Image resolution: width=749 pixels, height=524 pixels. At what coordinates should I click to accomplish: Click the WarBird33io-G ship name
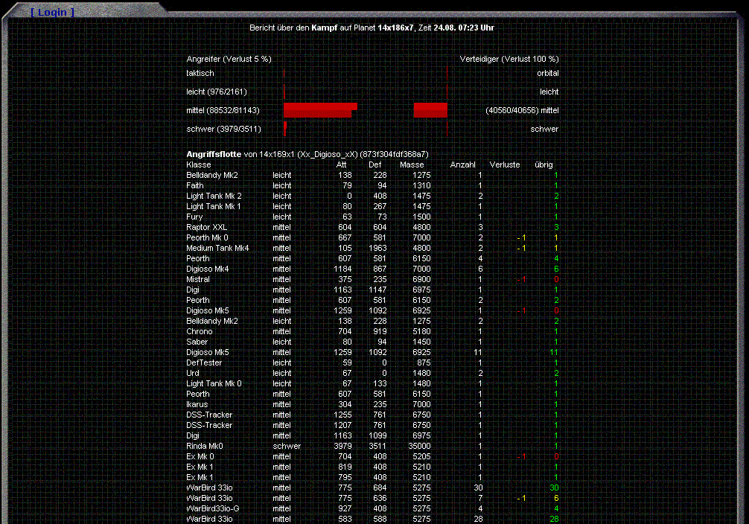213,508
